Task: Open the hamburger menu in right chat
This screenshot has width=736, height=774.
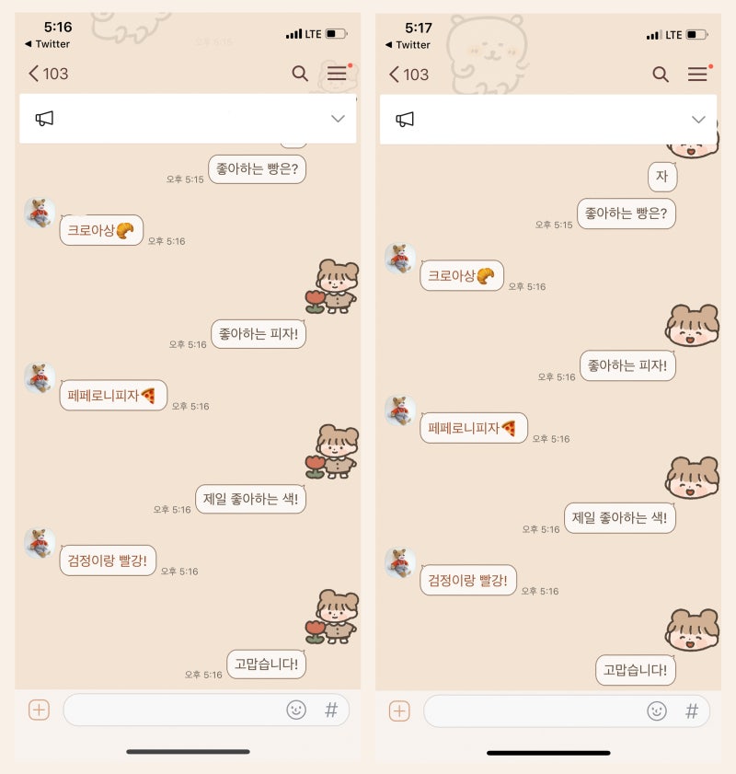Action: pyautogui.click(x=698, y=74)
